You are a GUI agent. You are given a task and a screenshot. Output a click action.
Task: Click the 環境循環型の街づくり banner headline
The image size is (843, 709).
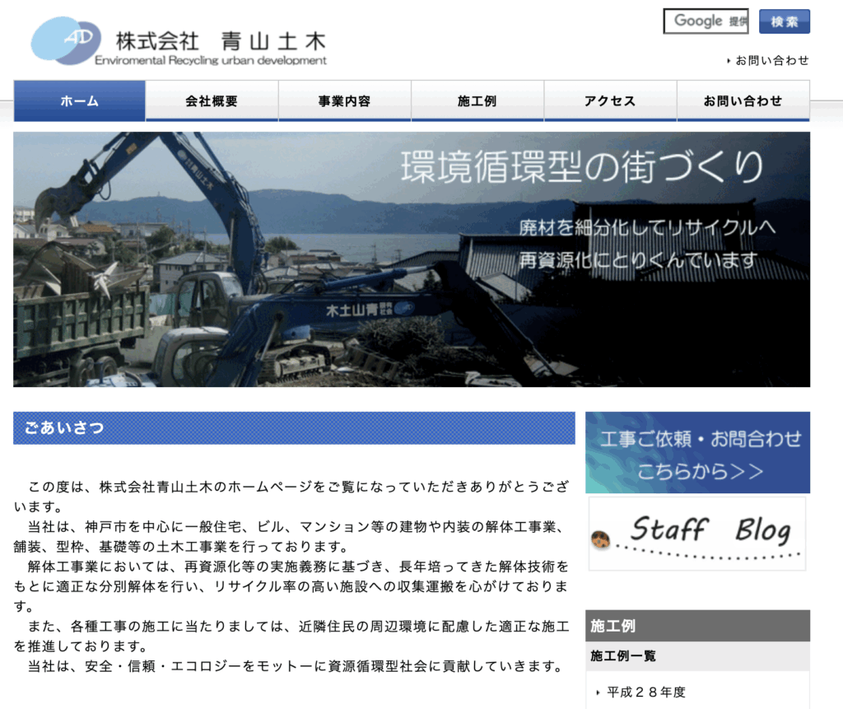pos(583,167)
